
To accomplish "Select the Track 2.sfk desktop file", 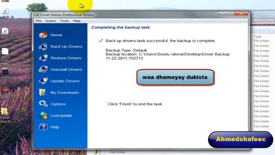I will [5, 55].
